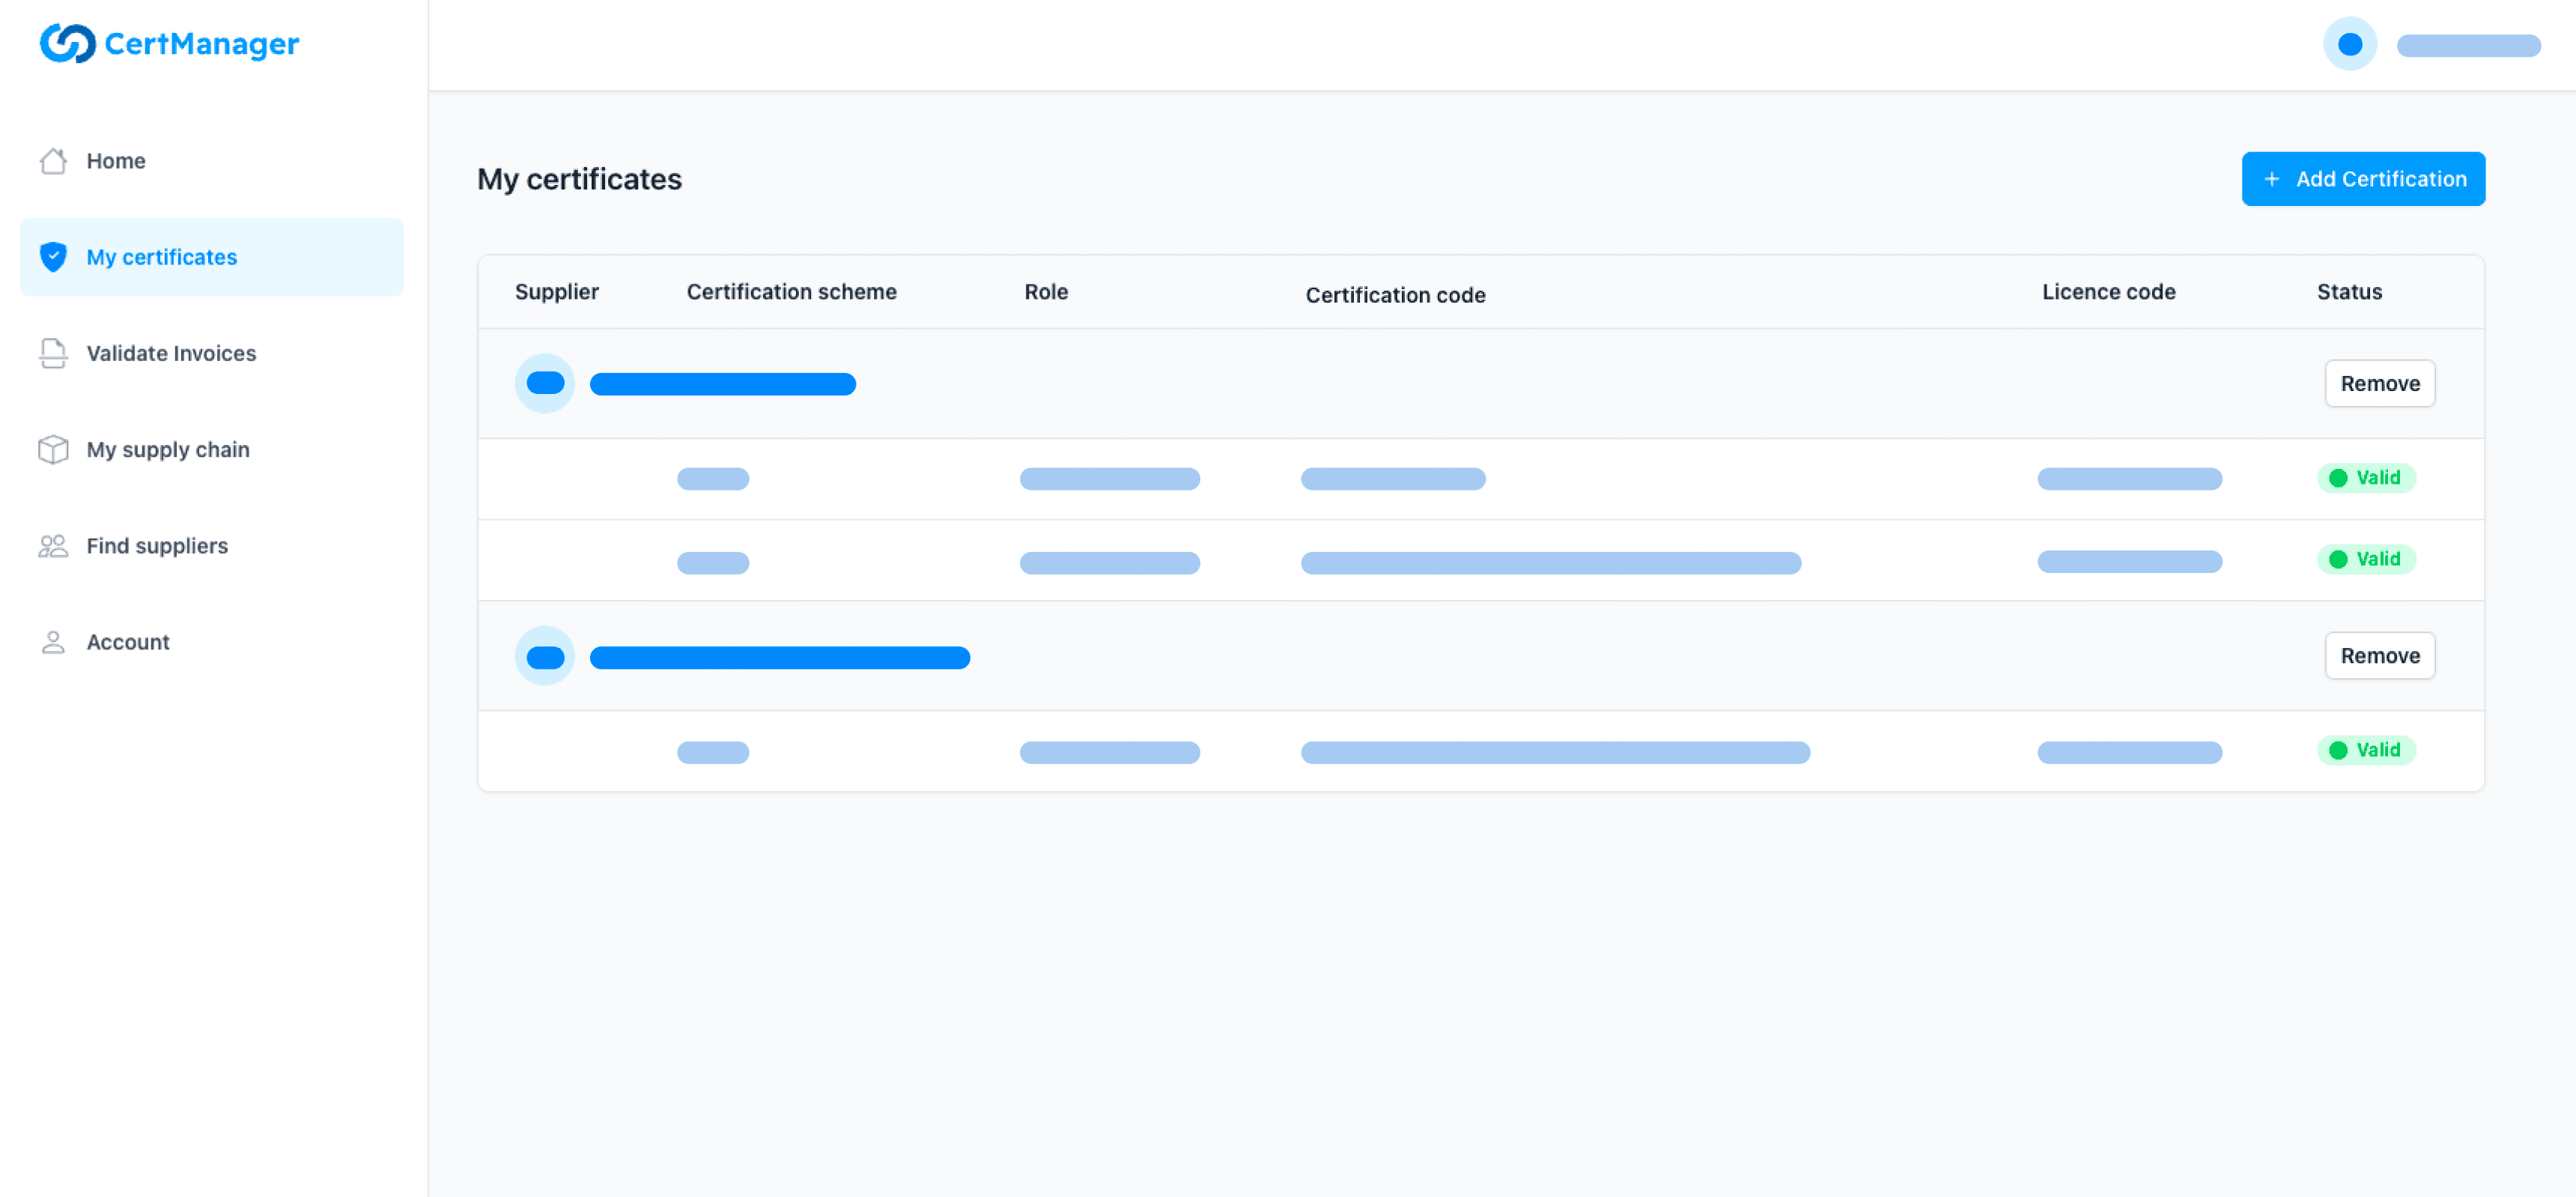Viewport: 2576px width, 1197px height.
Task: Go to Find suppliers page
Action: (157, 546)
